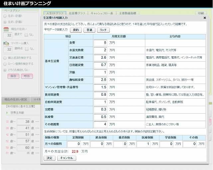Image resolution: width=213 pixels, height=170 pixels.
Task: Open the 住居費グラフ tab
Action: pyautogui.click(x=76, y=13)
